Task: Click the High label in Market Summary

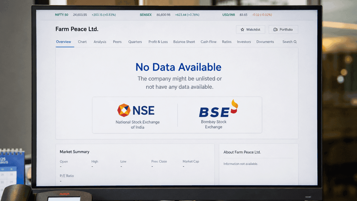Action: (95, 161)
